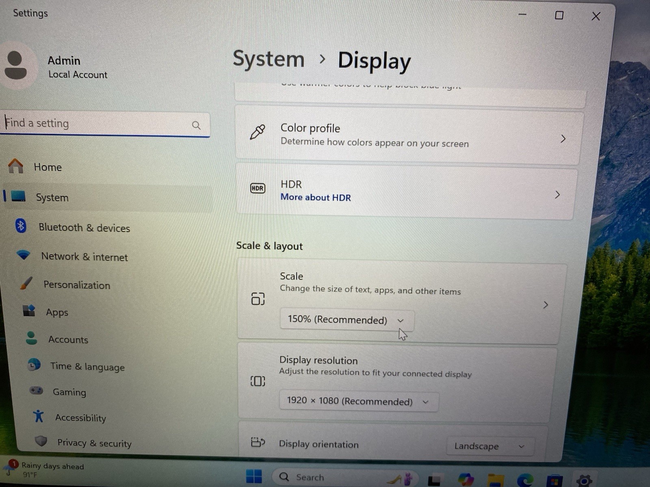
Task: Open Time & language settings
Action: tap(87, 367)
